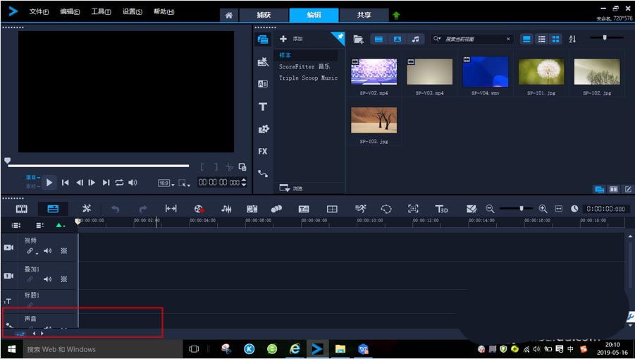The image size is (635, 359).
Task: Open the 工具 menu
Action: pyautogui.click(x=101, y=11)
